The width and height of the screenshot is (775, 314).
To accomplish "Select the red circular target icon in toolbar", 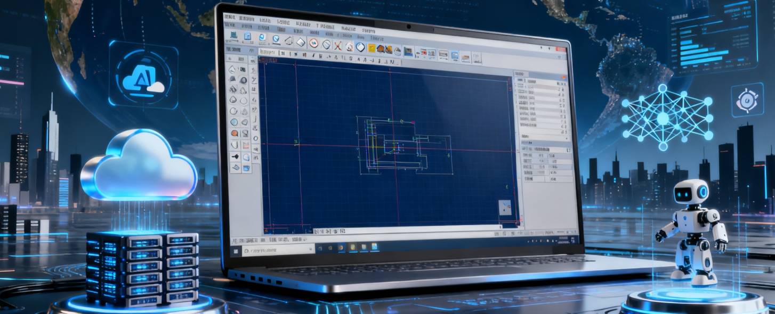I will click(314, 44).
